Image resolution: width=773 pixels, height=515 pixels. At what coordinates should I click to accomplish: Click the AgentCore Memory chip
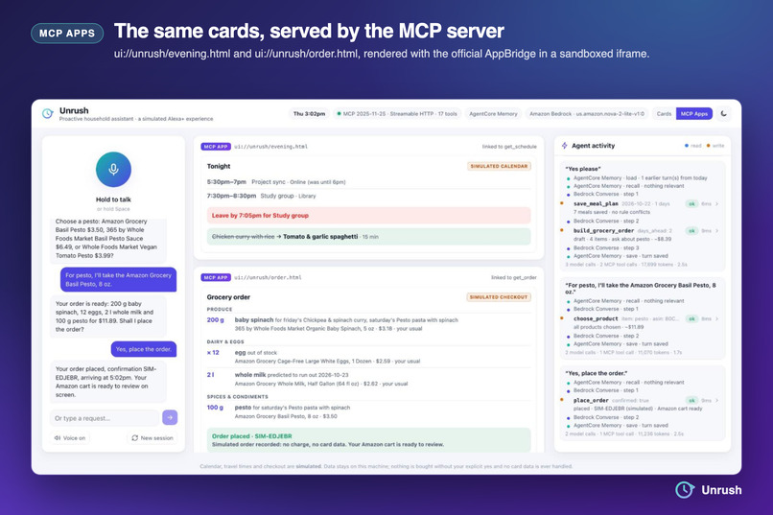[x=493, y=114]
